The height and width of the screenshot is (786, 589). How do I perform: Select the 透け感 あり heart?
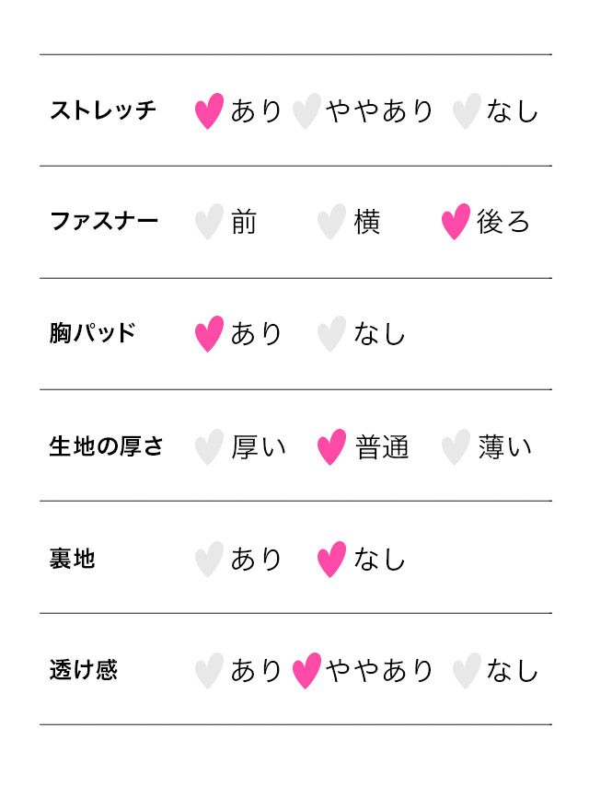(209, 670)
